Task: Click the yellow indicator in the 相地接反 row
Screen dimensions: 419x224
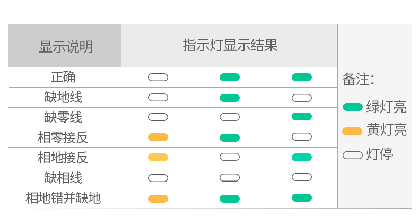Action: [x=158, y=157]
